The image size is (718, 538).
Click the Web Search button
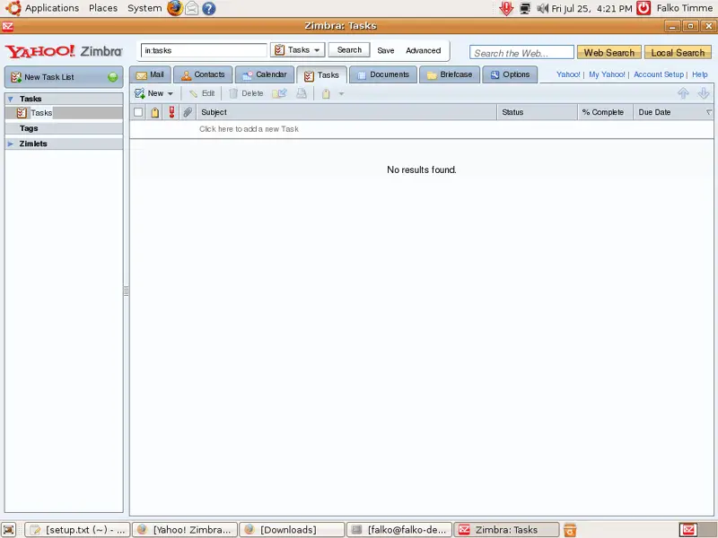[x=609, y=53]
